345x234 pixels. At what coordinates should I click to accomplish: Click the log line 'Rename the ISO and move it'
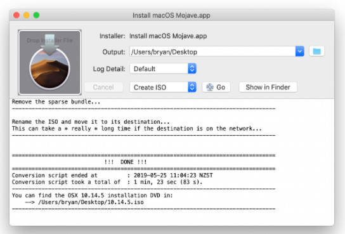91,122
